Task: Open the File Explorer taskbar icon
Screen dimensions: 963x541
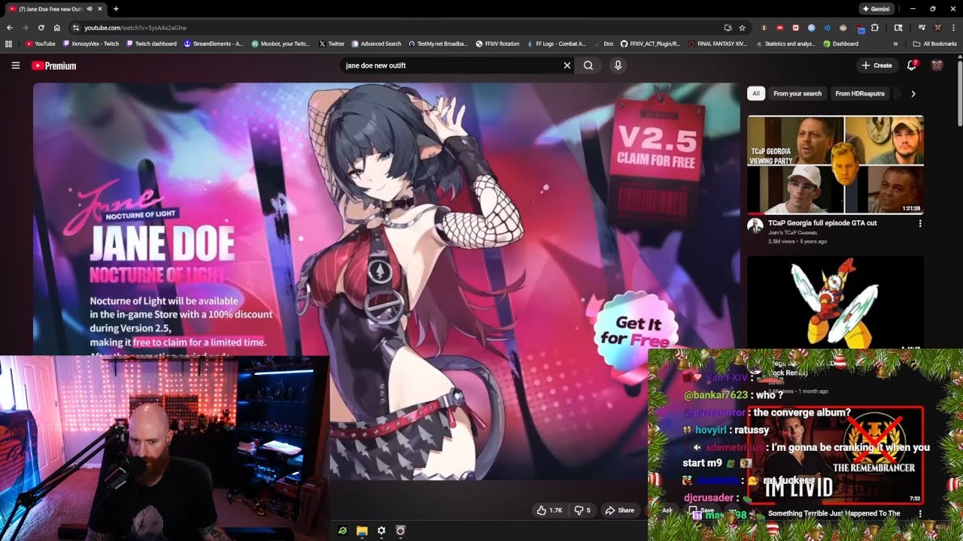Action: coord(362,530)
